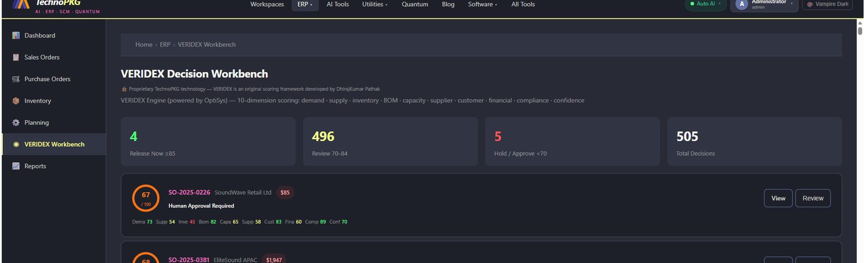The width and height of the screenshot is (864, 263).
Task: Click the score ring showing 67
Action: tap(146, 198)
